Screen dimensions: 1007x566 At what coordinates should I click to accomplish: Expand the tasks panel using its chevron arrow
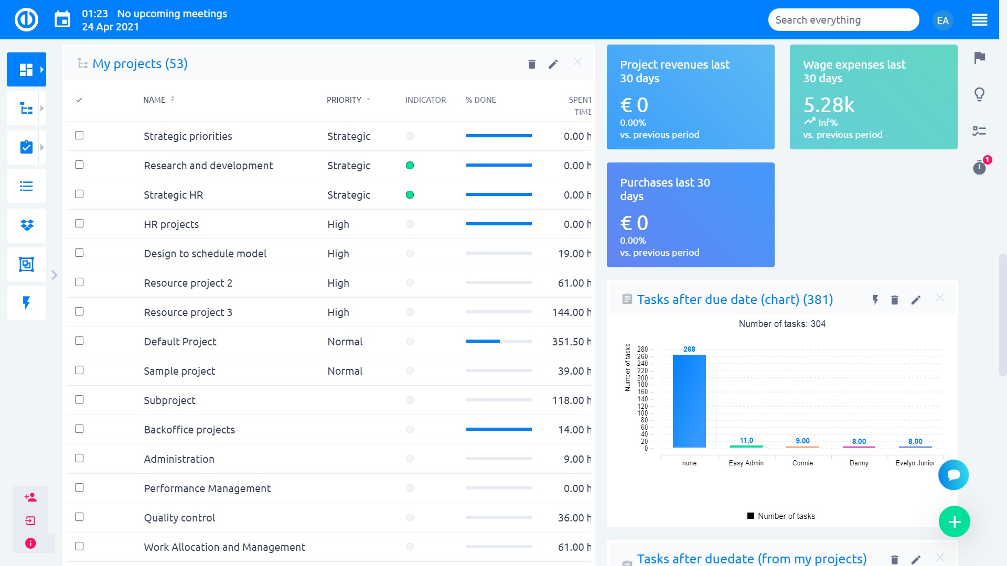[x=41, y=147]
